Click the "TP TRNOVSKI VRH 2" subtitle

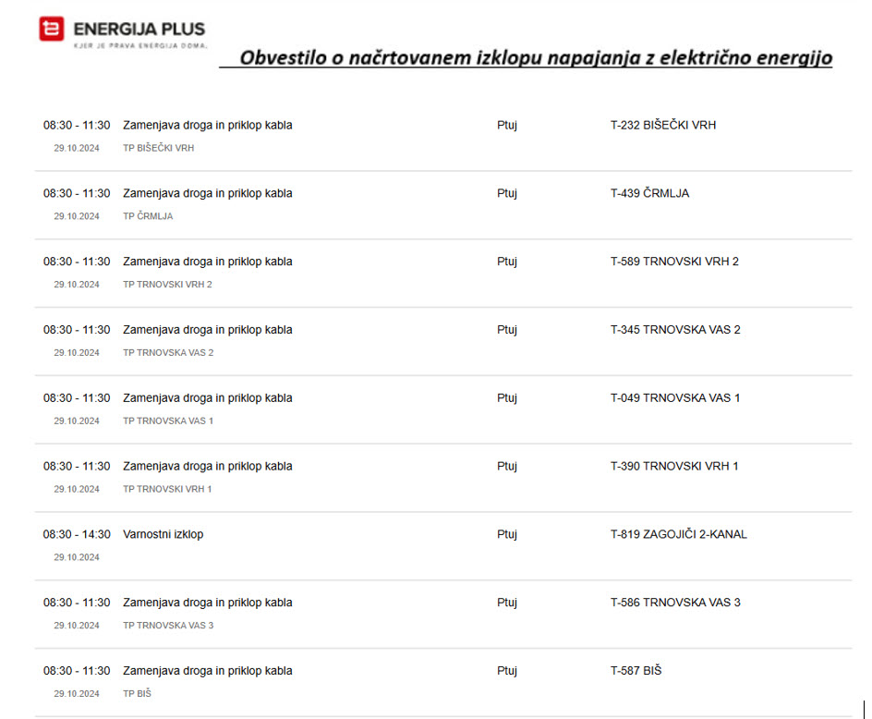click(x=167, y=285)
